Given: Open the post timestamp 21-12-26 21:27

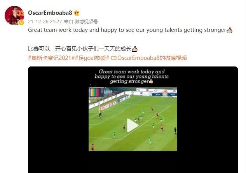Looking at the screenshot, I should point(45,21).
